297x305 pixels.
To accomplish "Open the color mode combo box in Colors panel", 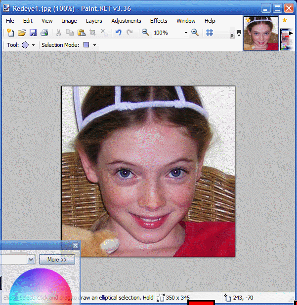I will [x=31, y=260].
